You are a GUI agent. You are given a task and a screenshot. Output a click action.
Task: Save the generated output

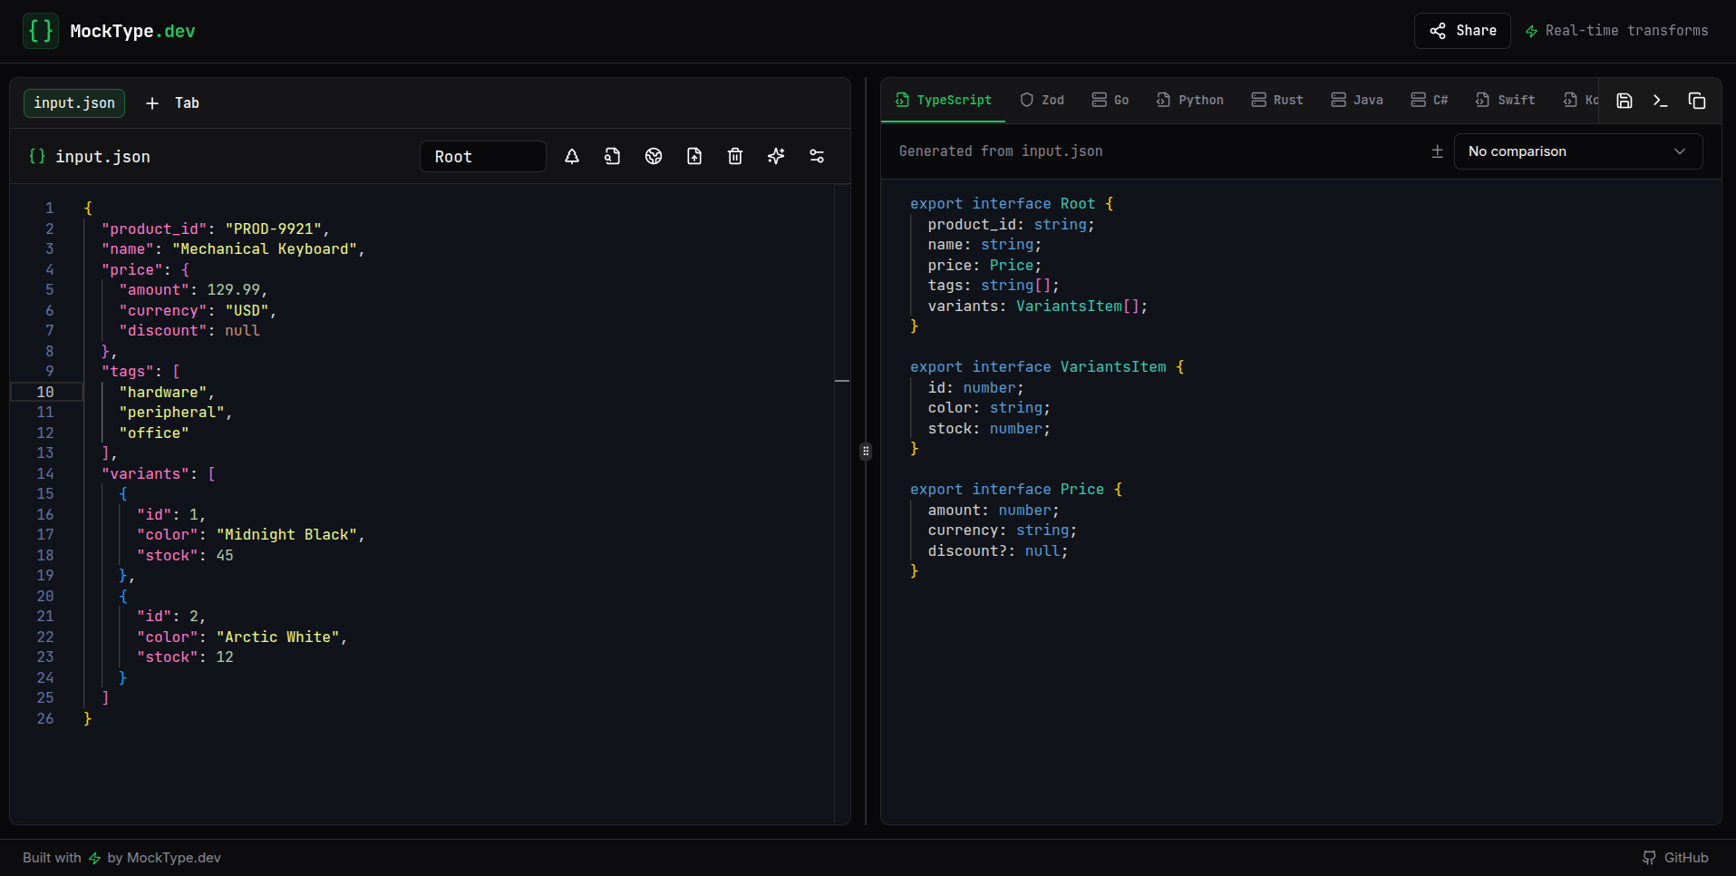coord(1624,101)
